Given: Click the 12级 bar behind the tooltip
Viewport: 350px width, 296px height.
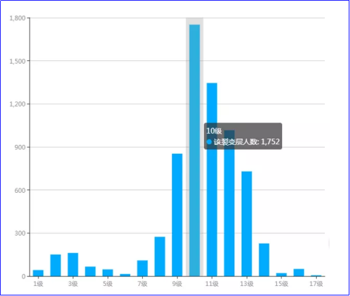Looking at the screenshot, I should coord(229,212).
